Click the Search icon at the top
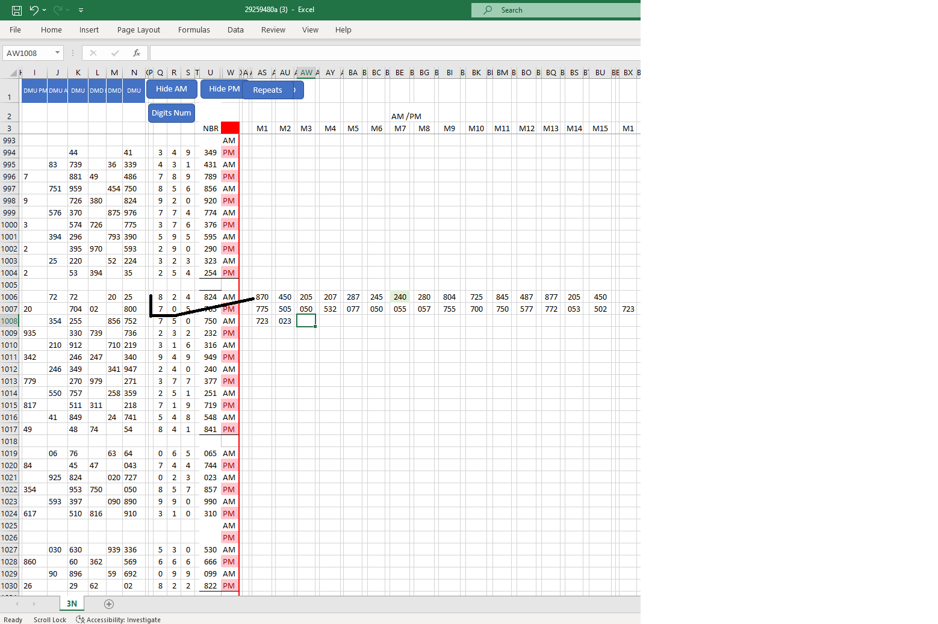The width and height of the screenshot is (938, 624). click(x=486, y=10)
